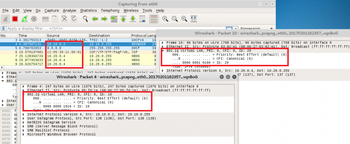Click the display filter input field
Image resolution: width=350 pixels, height=144 pixels.
pos(116,29)
